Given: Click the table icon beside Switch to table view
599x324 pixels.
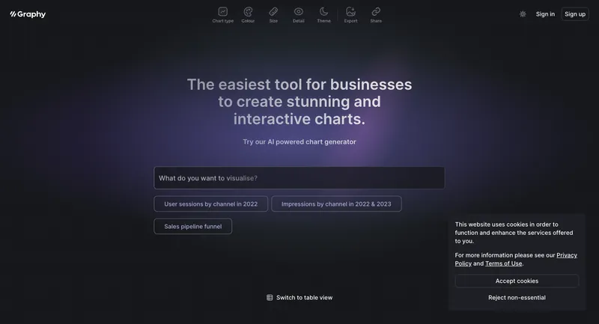Looking at the screenshot, I should pyautogui.click(x=270, y=298).
